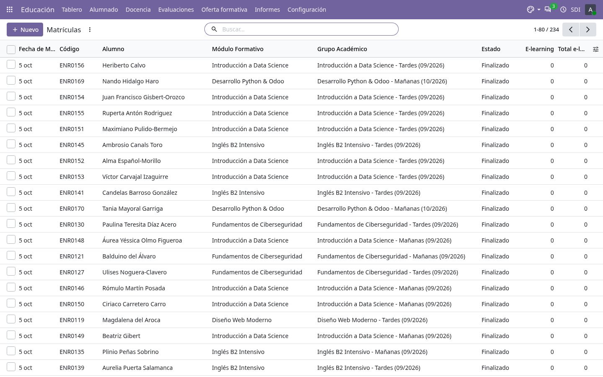This screenshot has width=603, height=377.
Task: Open the activities clock icon
Action: [563, 9]
